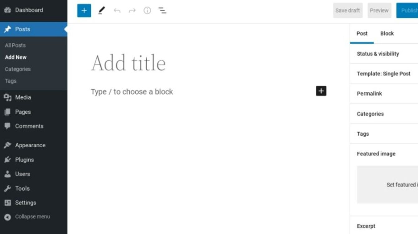Add a block with the black plus icon
The height and width of the screenshot is (234, 418).
point(321,91)
